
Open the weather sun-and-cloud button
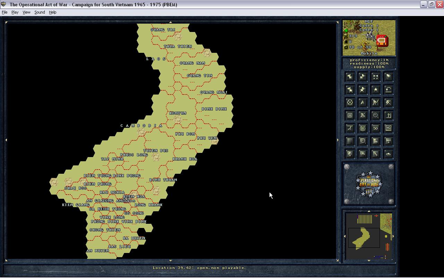(x=375, y=141)
